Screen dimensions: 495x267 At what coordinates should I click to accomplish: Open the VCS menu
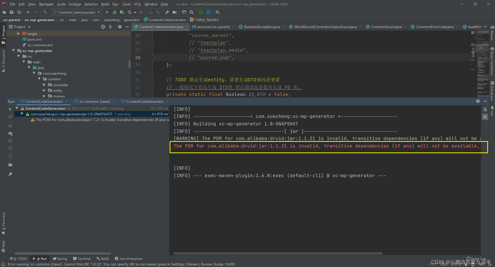pos(137,4)
